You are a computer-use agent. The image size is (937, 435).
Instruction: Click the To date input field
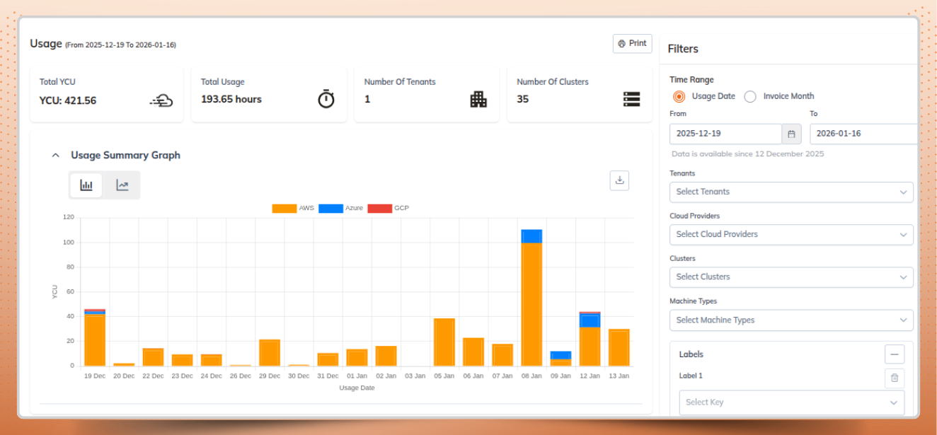(863, 133)
